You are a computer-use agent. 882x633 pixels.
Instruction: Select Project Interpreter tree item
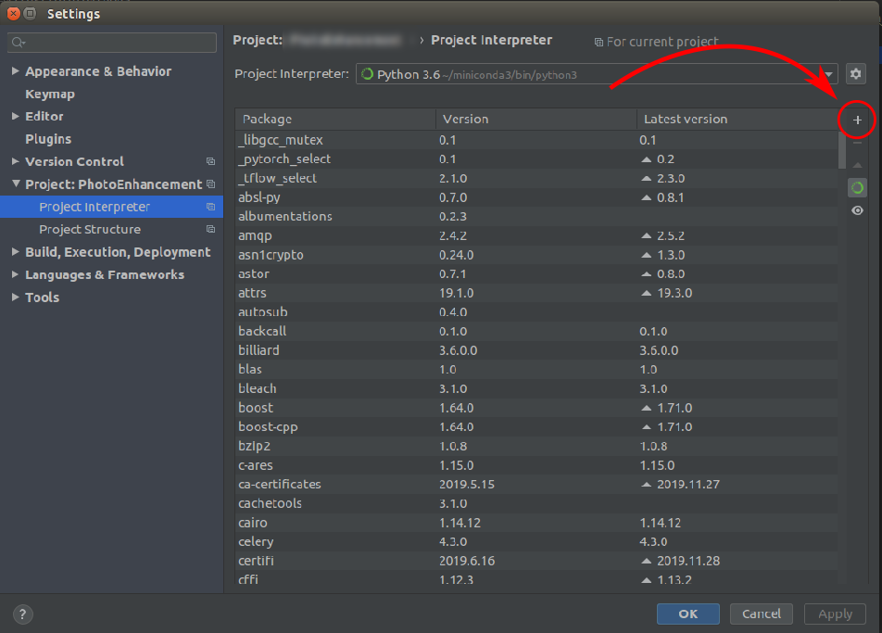tap(111, 207)
